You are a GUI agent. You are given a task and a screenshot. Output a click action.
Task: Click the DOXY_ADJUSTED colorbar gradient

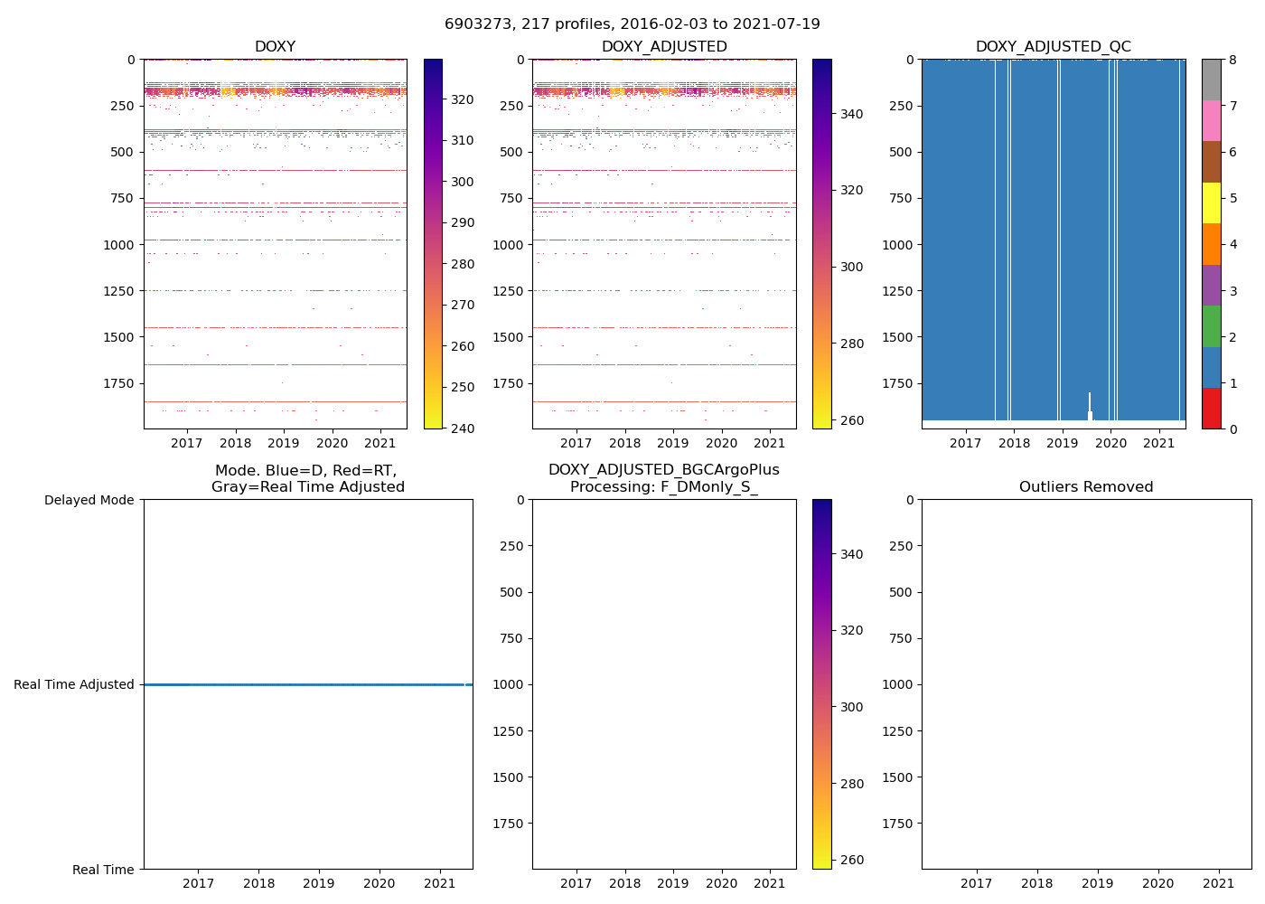[x=821, y=244]
